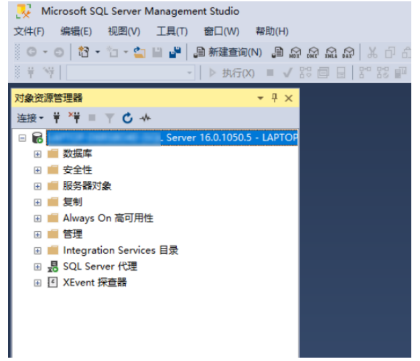Image resolution: width=420 pixels, height=361 pixels.
Task: Click the DAX query icon
Action: 348,52
